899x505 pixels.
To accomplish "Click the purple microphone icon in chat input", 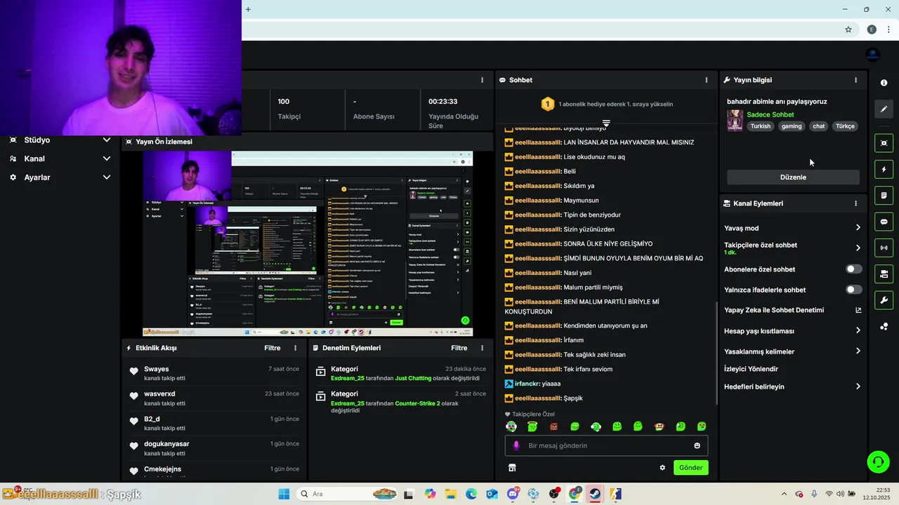I will click(x=516, y=445).
